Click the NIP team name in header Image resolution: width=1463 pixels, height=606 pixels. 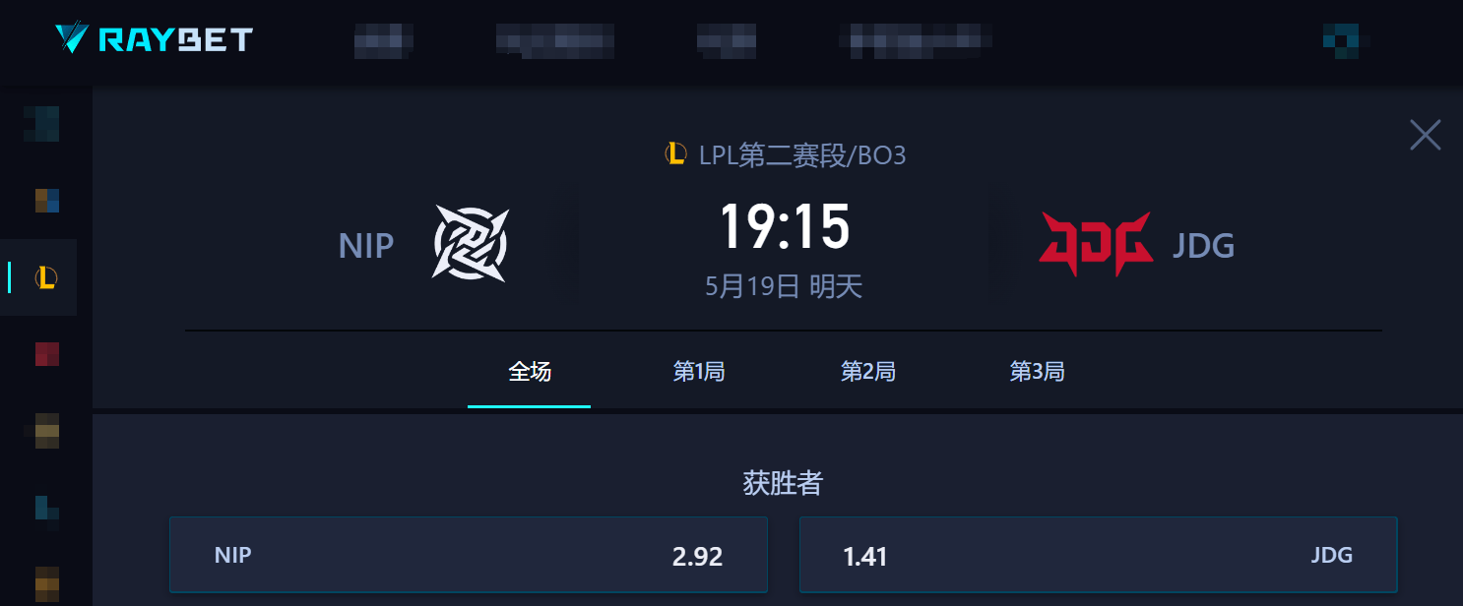click(366, 245)
